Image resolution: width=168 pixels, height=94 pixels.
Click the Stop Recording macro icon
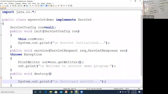point(64,6)
